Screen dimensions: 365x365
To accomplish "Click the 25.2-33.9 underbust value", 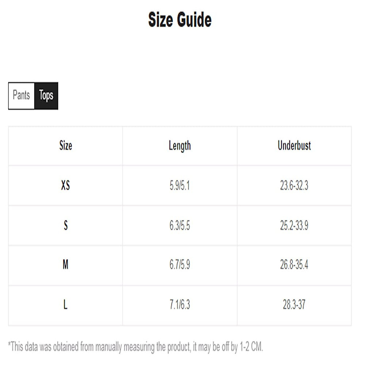I will [294, 225].
